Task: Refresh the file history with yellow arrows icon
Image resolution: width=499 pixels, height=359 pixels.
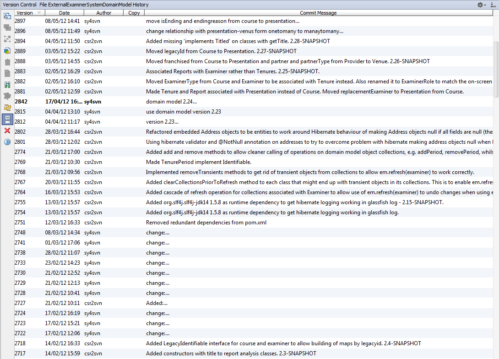Action: click(7, 108)
